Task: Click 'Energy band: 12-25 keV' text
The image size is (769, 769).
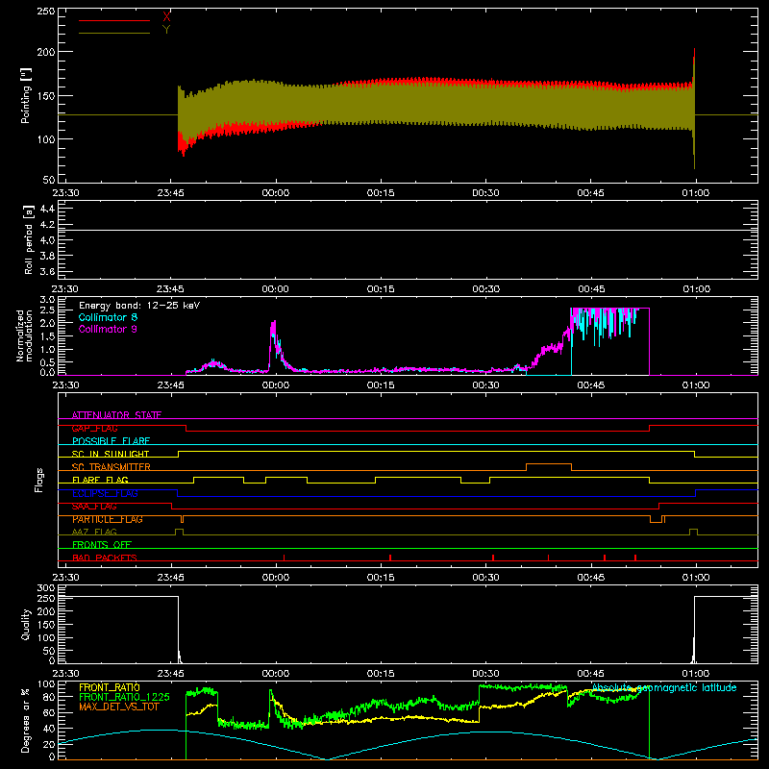Action: (139, 306)
